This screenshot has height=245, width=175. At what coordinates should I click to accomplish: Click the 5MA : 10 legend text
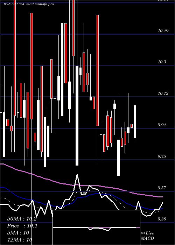point(18,233)
